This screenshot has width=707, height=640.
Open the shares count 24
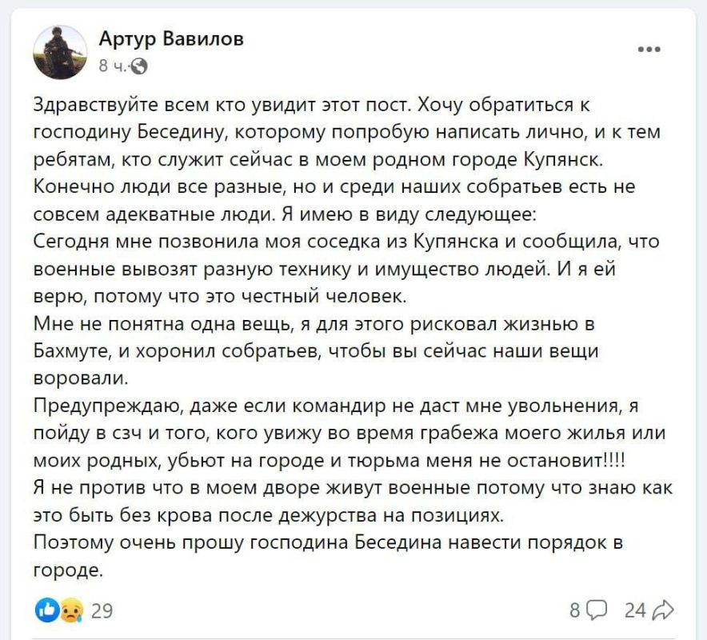[x=636, y=610]
